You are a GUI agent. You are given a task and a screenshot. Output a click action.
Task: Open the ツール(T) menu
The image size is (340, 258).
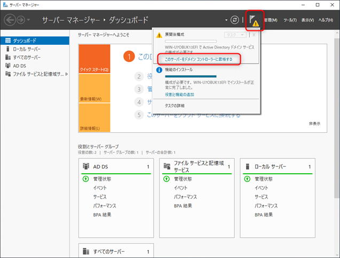click(290, 20)
